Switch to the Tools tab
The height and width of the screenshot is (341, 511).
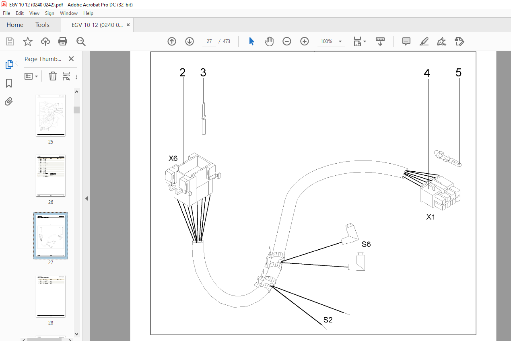click(x=42, y=25)
